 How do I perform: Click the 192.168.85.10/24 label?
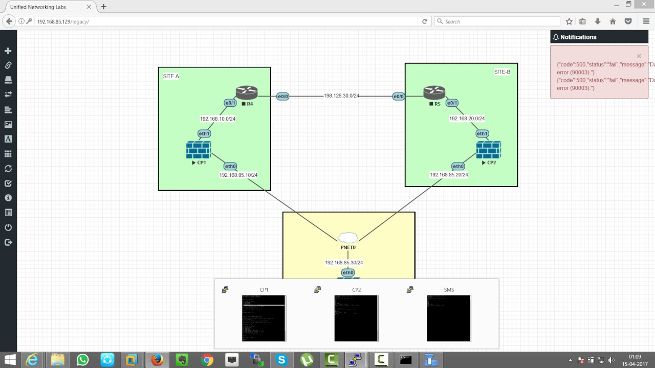[238, 175]
